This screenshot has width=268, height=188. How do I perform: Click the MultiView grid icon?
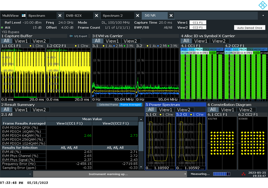coord(24,15)
